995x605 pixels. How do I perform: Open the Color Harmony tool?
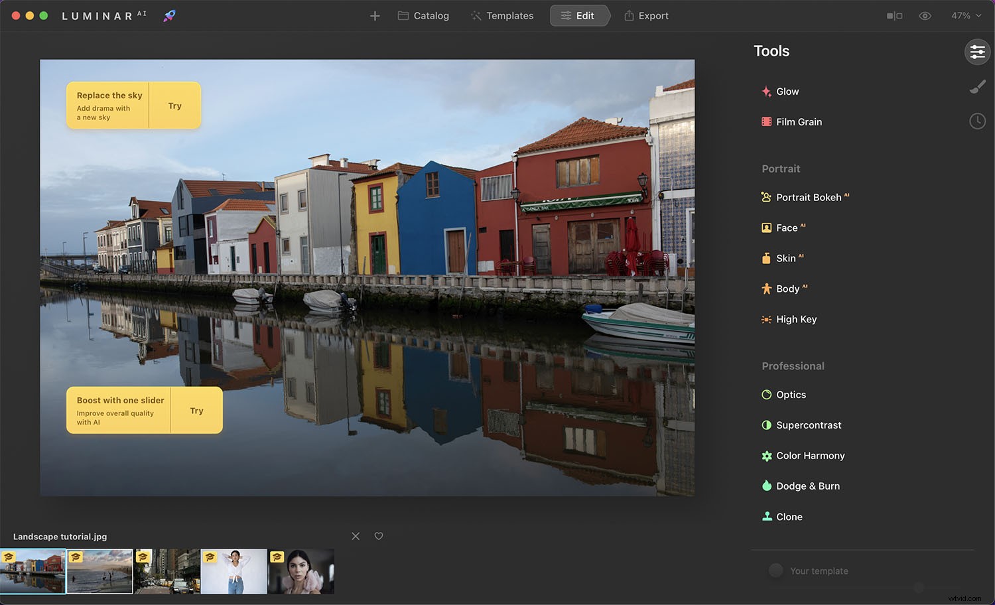point(811,456)
